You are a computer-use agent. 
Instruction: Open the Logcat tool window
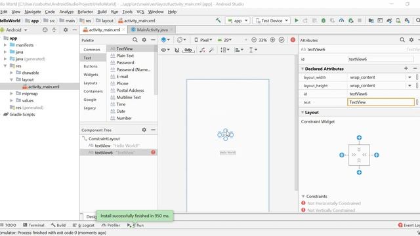[x=83, y=225]
